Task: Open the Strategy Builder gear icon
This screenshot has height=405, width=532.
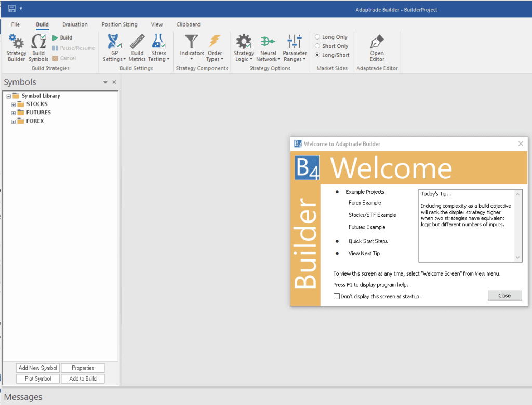Action: 17,43
